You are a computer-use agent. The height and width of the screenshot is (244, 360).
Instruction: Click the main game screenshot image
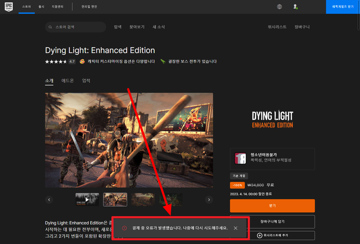pyautogui.click(x=129, y=140)
